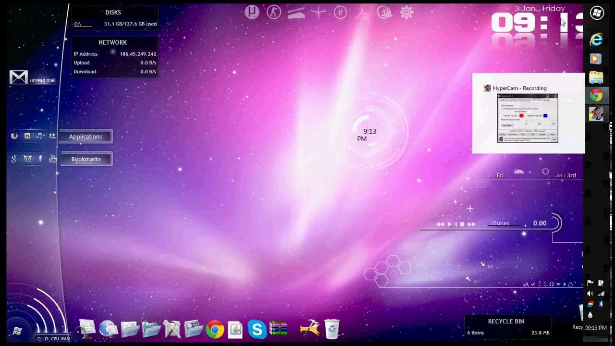Click the '6 items' recycle bin count
The image size is (615, 346).
point(476,333)
